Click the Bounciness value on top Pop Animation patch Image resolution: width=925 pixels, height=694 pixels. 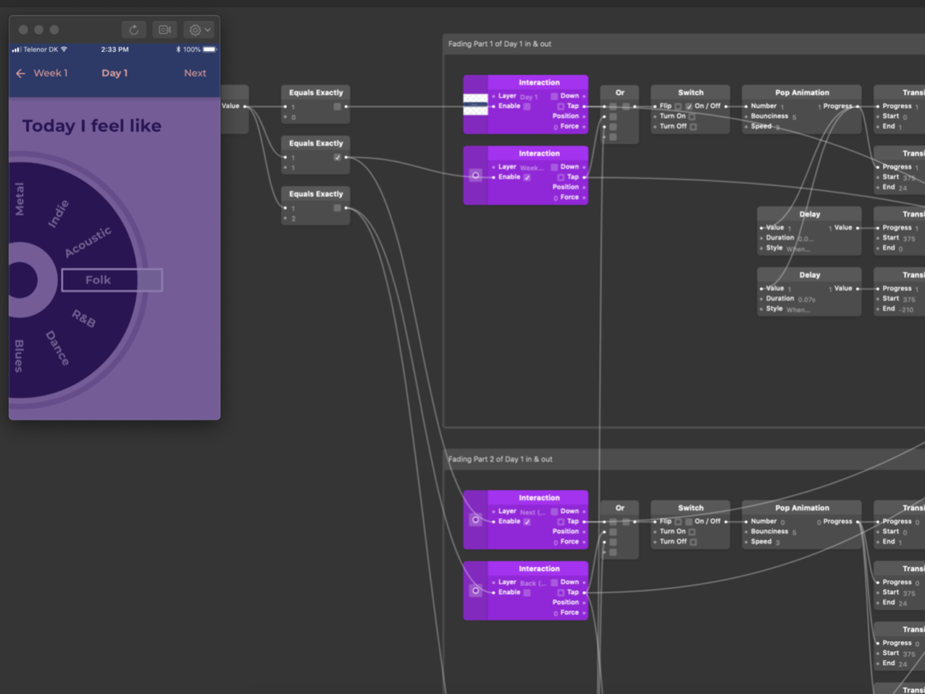point(794,117)
